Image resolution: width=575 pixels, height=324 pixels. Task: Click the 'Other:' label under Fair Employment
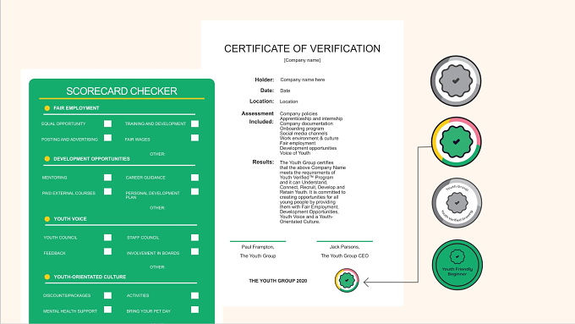(x=157, y=154)
